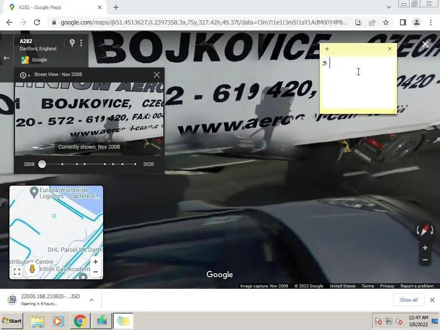The width and height of the screenshot is (440, 330).
Task: Expand the tab search dropdown arrow
Action: 388,7
